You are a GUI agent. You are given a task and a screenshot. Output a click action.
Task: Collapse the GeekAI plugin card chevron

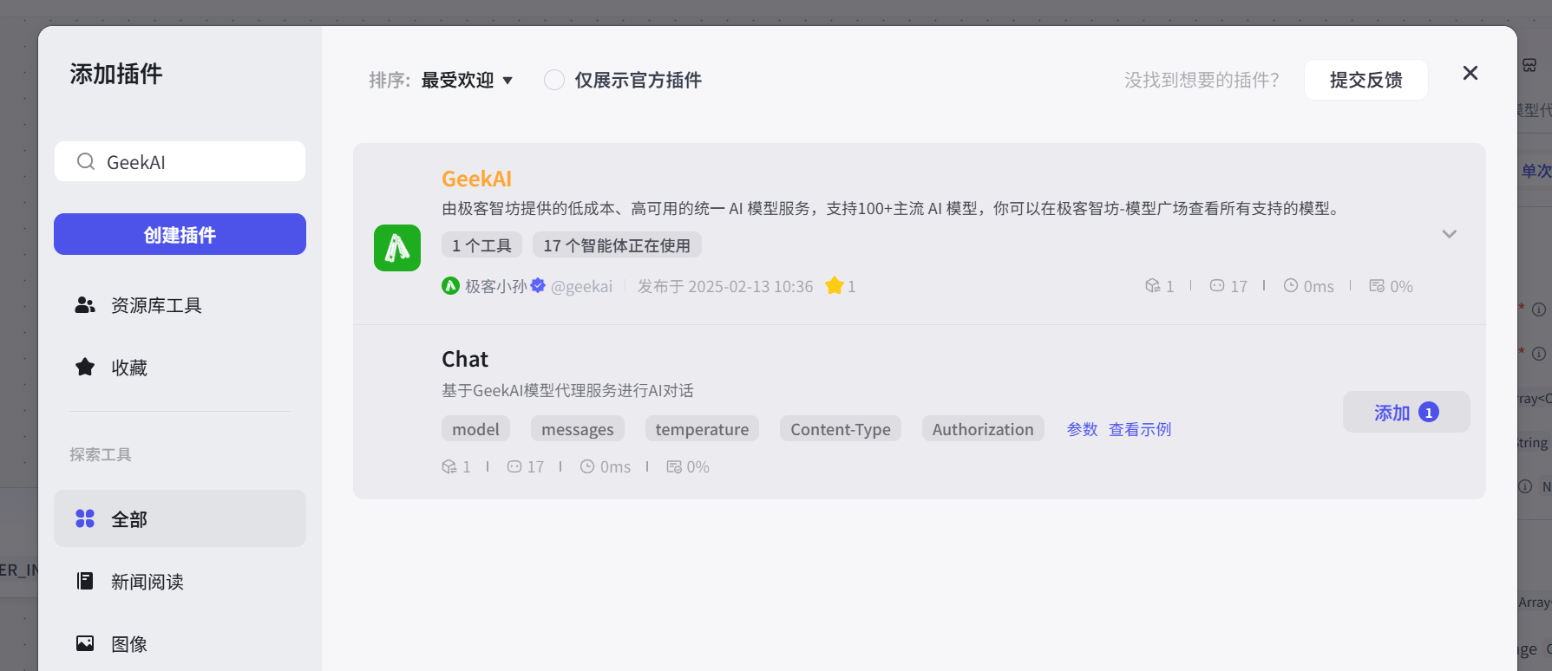tap(1450, 234)
